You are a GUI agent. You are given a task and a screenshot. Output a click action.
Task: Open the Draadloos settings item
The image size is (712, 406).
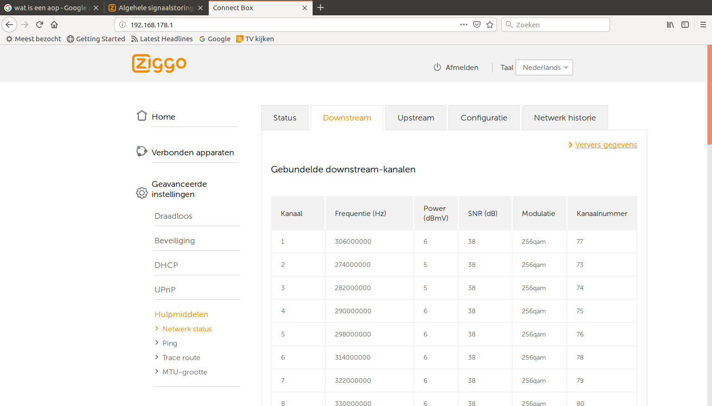click(173, 216)
